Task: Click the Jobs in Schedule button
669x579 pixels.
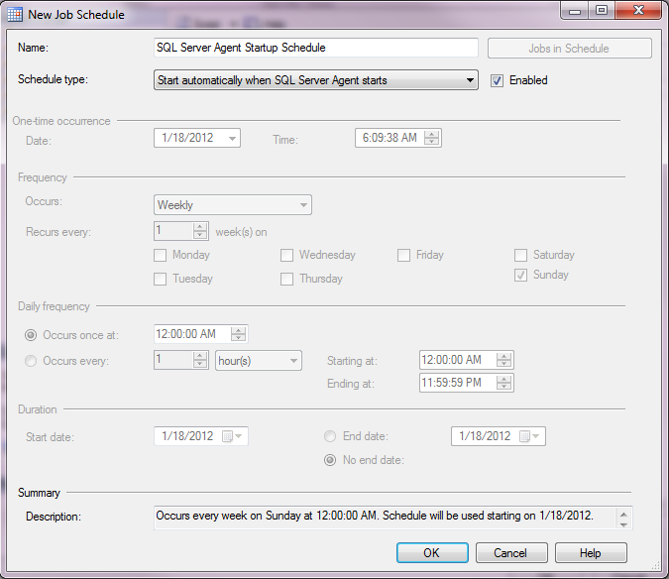Action: [570, 49]
